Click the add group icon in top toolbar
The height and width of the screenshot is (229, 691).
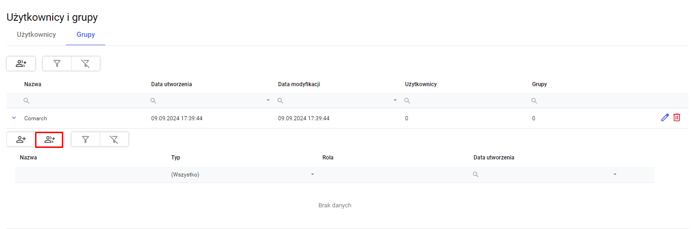point(21,64)
